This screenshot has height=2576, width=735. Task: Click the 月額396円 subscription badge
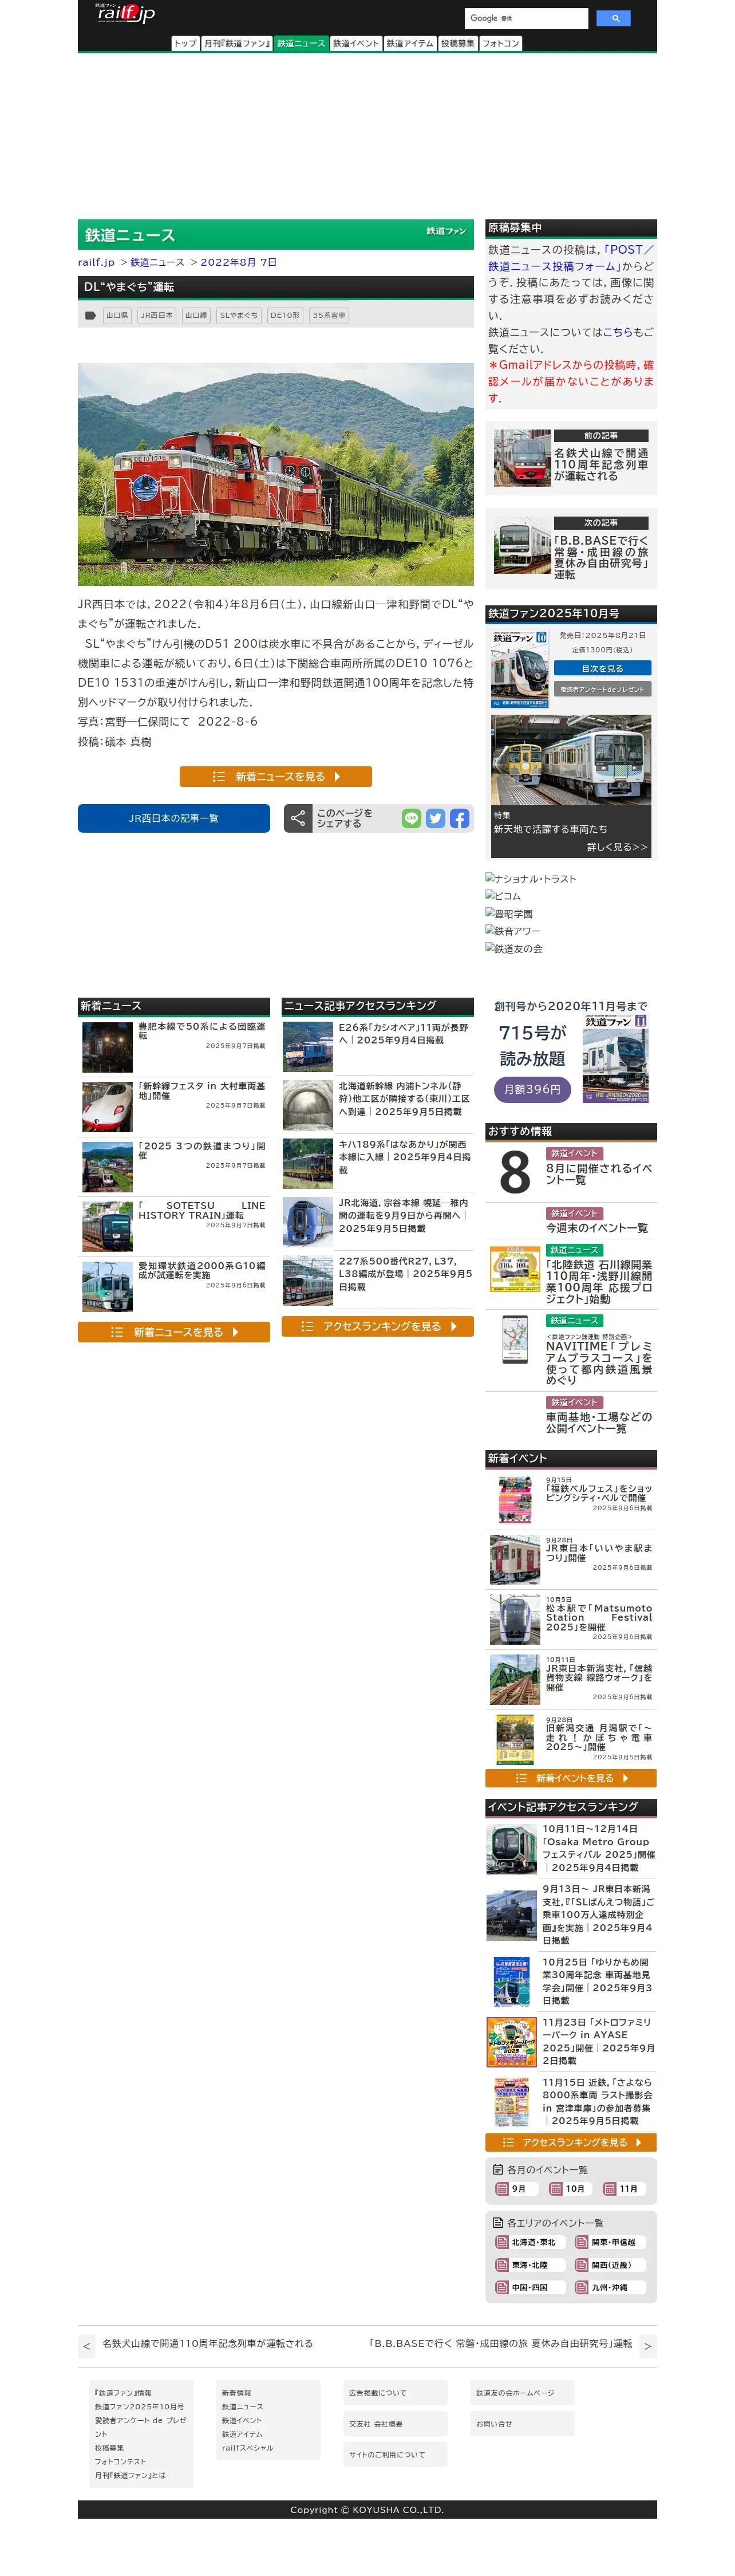click(532, 1089)
